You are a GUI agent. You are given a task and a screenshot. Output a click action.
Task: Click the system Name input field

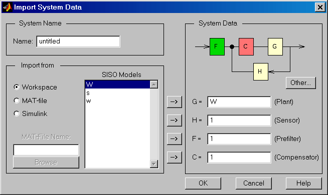tap(78, 41)
